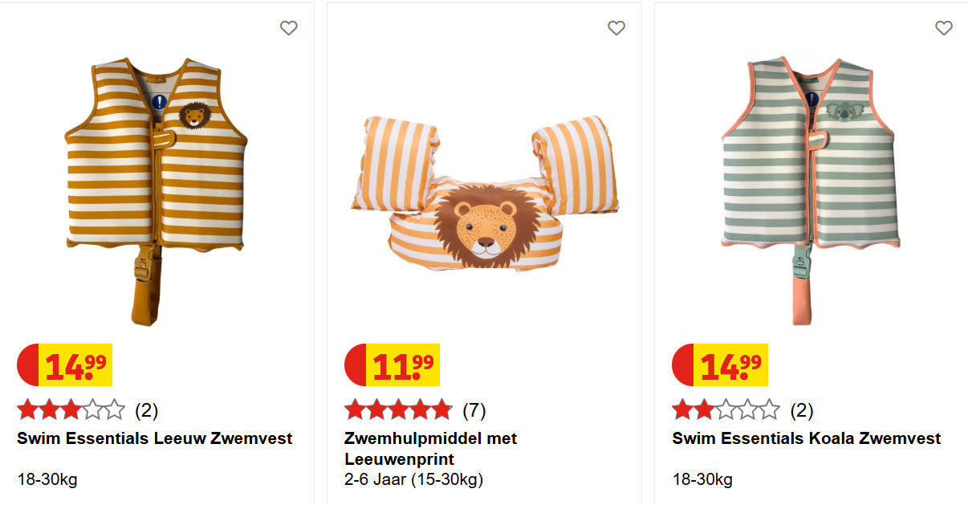Screen dimensions: 968x505
Task: Toggle favorite status on the Leeuwenprint swim aid
Action: point(616,27)
